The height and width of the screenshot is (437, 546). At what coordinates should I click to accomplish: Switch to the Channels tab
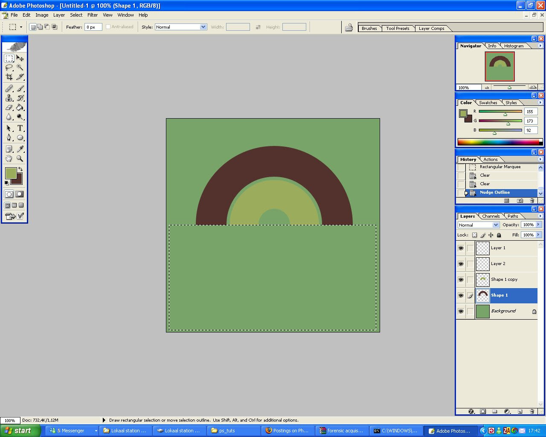491,216
